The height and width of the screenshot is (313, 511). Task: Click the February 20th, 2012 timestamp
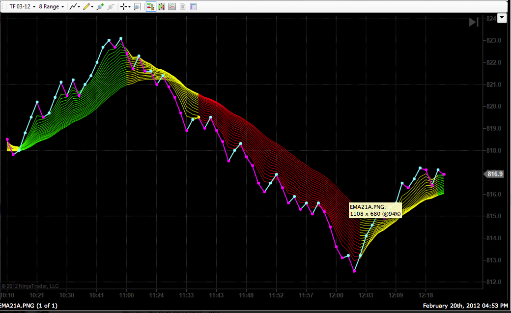pyautogui.click(x=465, y=306)
